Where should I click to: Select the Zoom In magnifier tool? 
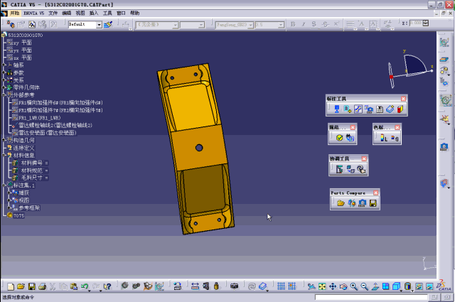pos(353,286)
